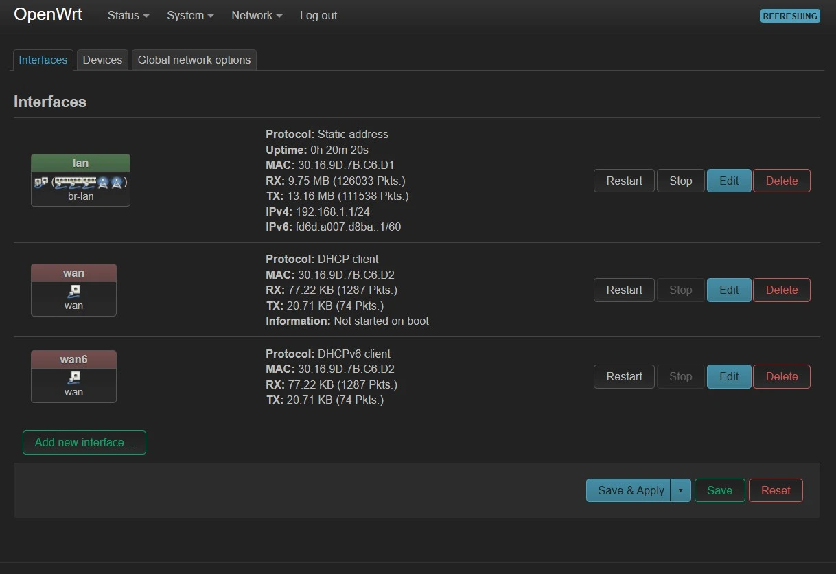This screenshot has height=574, width=836.
Task: Click the lan MAC address 30:16:9D:7B:C6:D1
Action: pyautogui.click(x=346, y=165)
